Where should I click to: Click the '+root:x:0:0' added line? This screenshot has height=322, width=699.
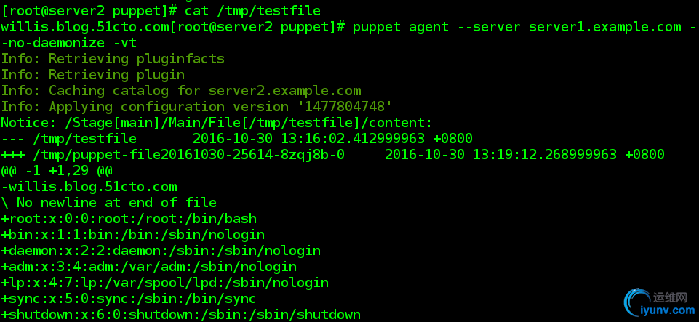[129, 219]
